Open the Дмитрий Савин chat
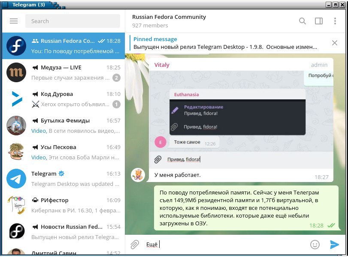 tap(64, 250)
